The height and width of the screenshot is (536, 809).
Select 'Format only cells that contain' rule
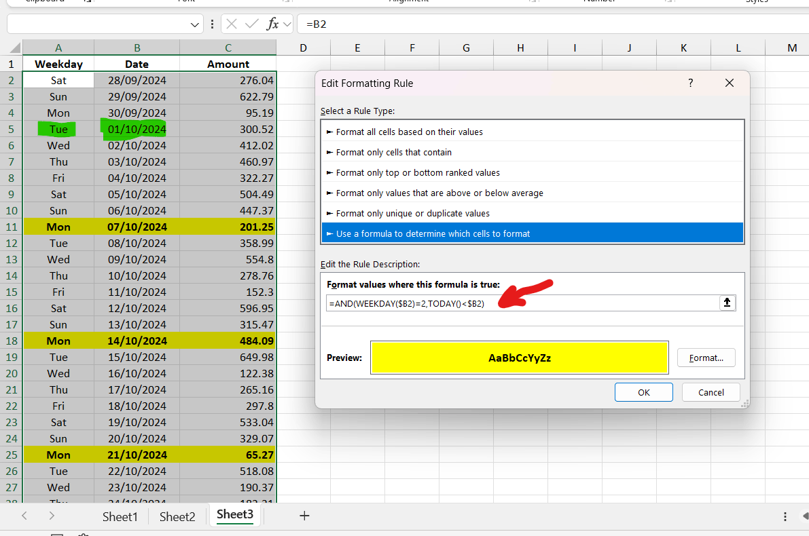[x=532, y=152]
